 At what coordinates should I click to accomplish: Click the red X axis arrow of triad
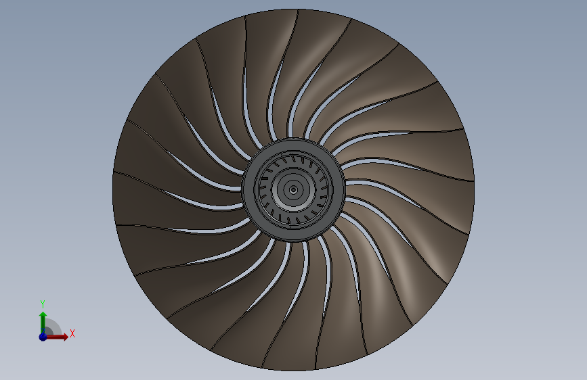56,337
